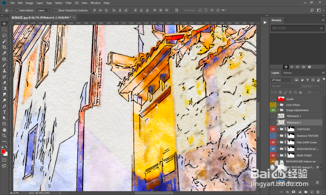Click the red foreground color swatch

pyautogui.click(x=3, y=152)
